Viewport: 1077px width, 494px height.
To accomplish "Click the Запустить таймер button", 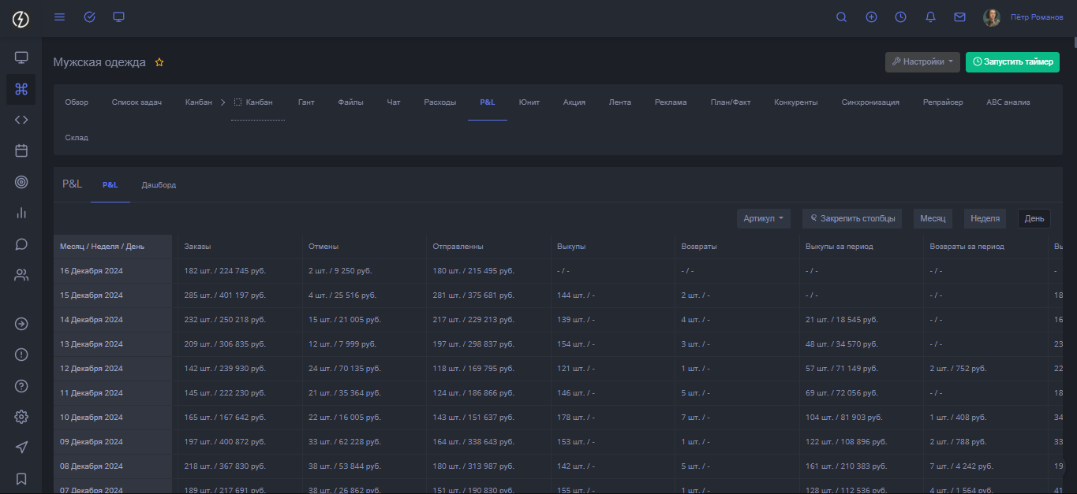I will pos(1012,62).
